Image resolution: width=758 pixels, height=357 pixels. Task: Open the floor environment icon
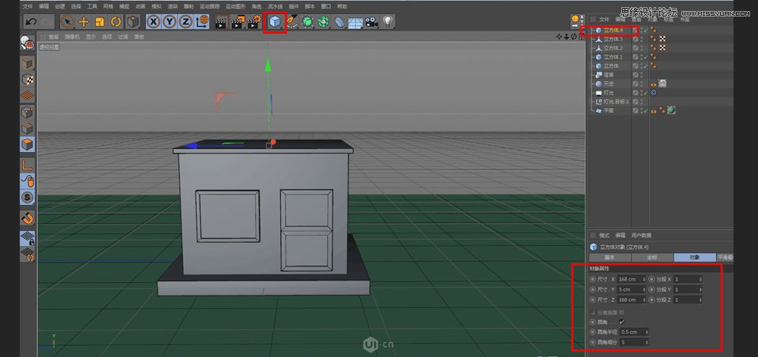(355, 22)
